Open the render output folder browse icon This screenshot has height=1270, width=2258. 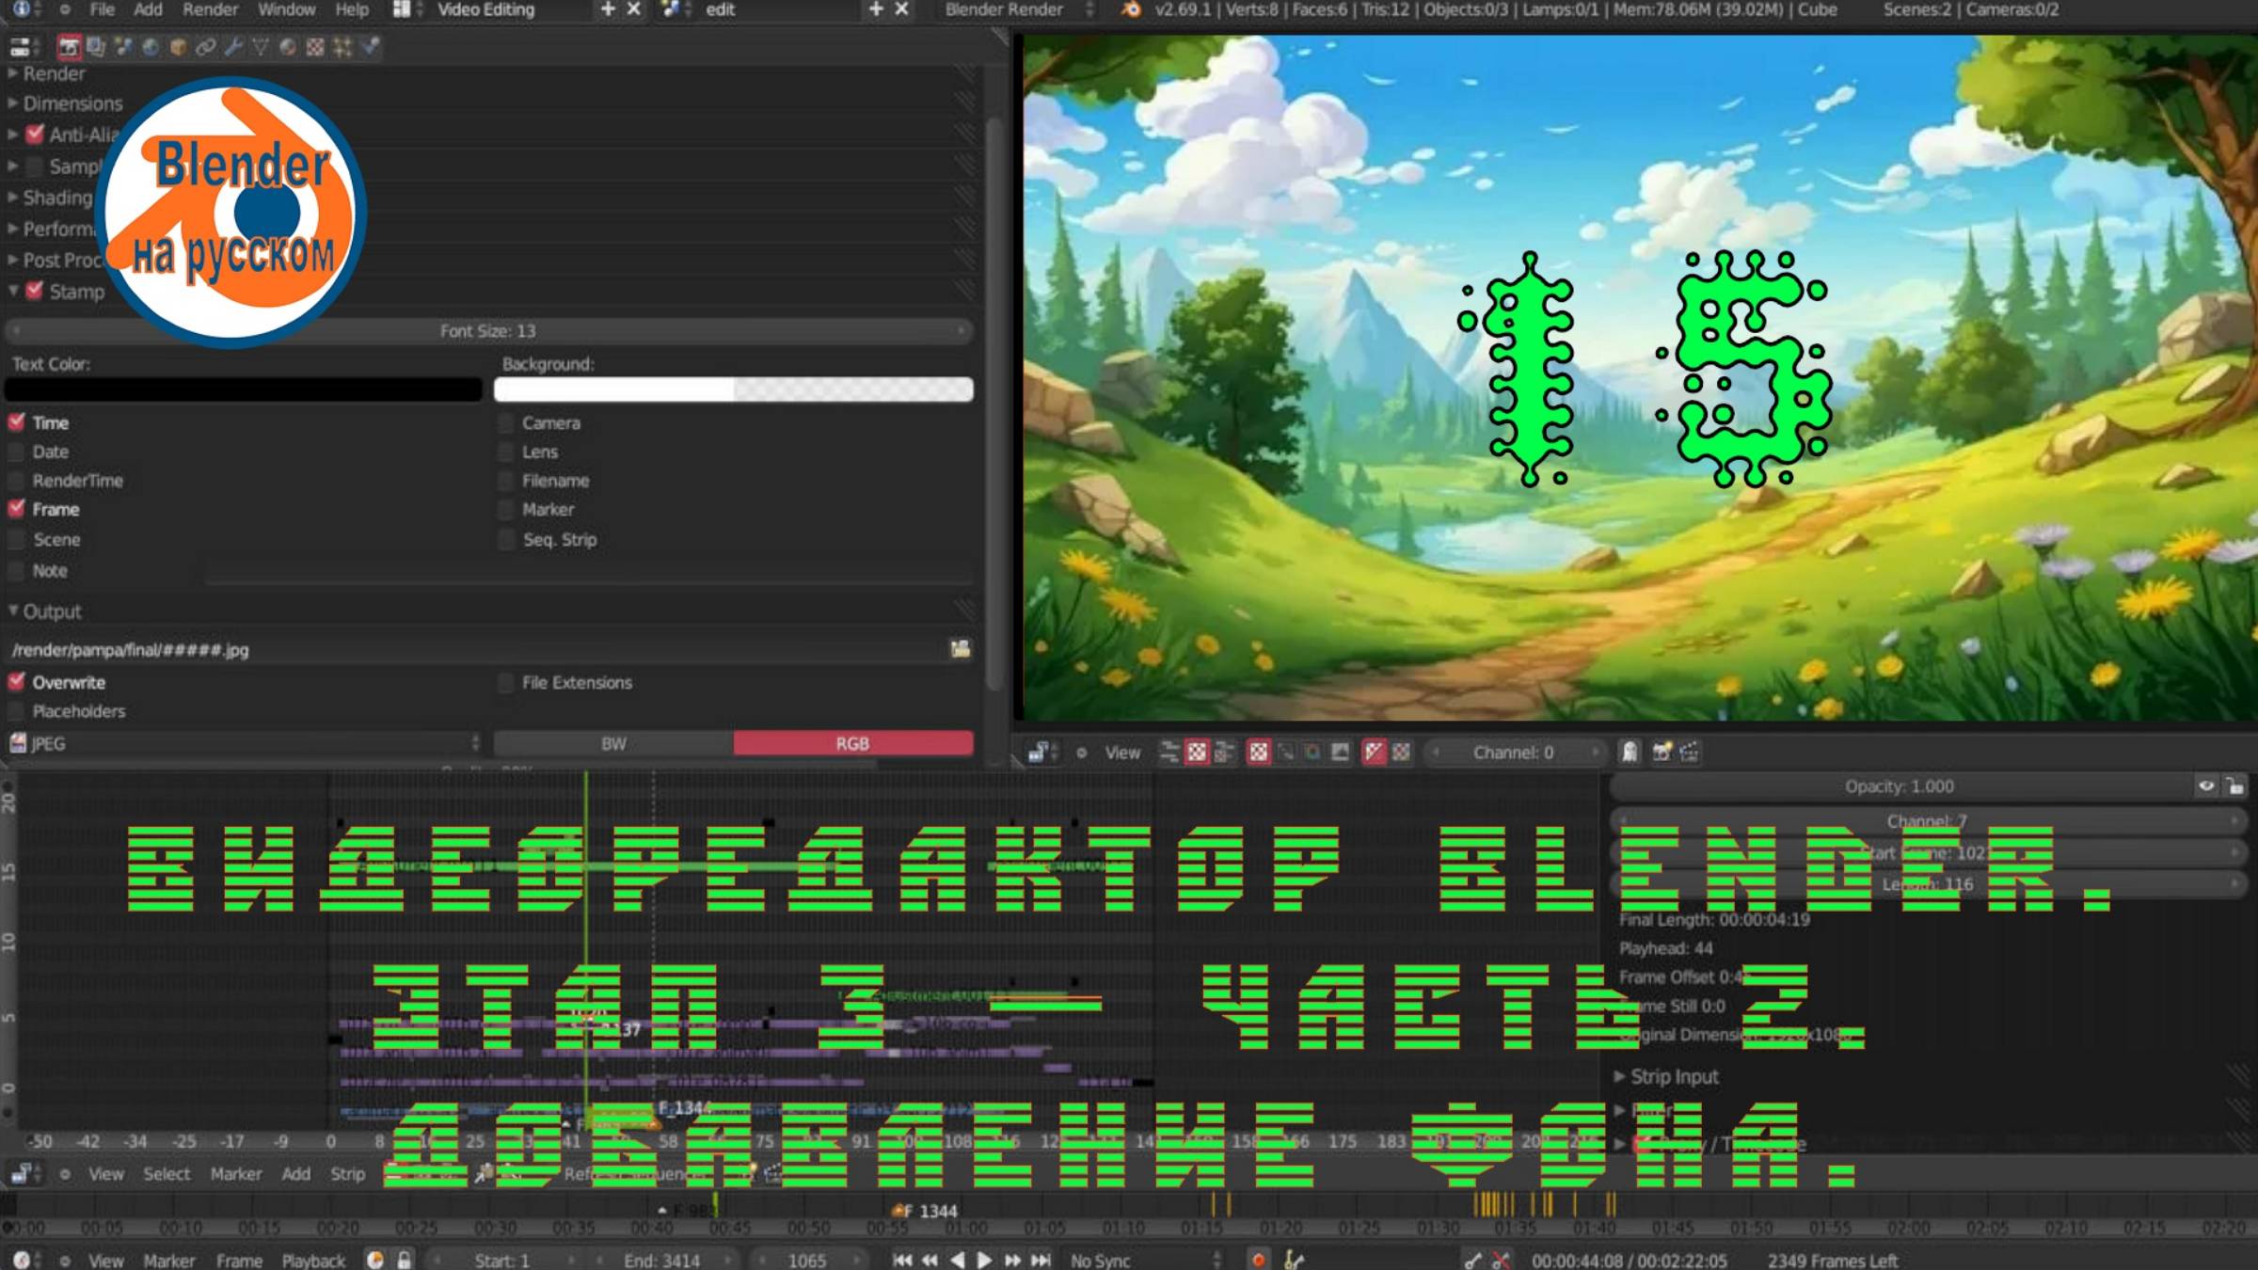962,649
